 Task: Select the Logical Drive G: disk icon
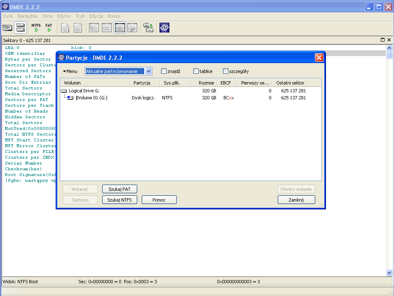point(64,91)
